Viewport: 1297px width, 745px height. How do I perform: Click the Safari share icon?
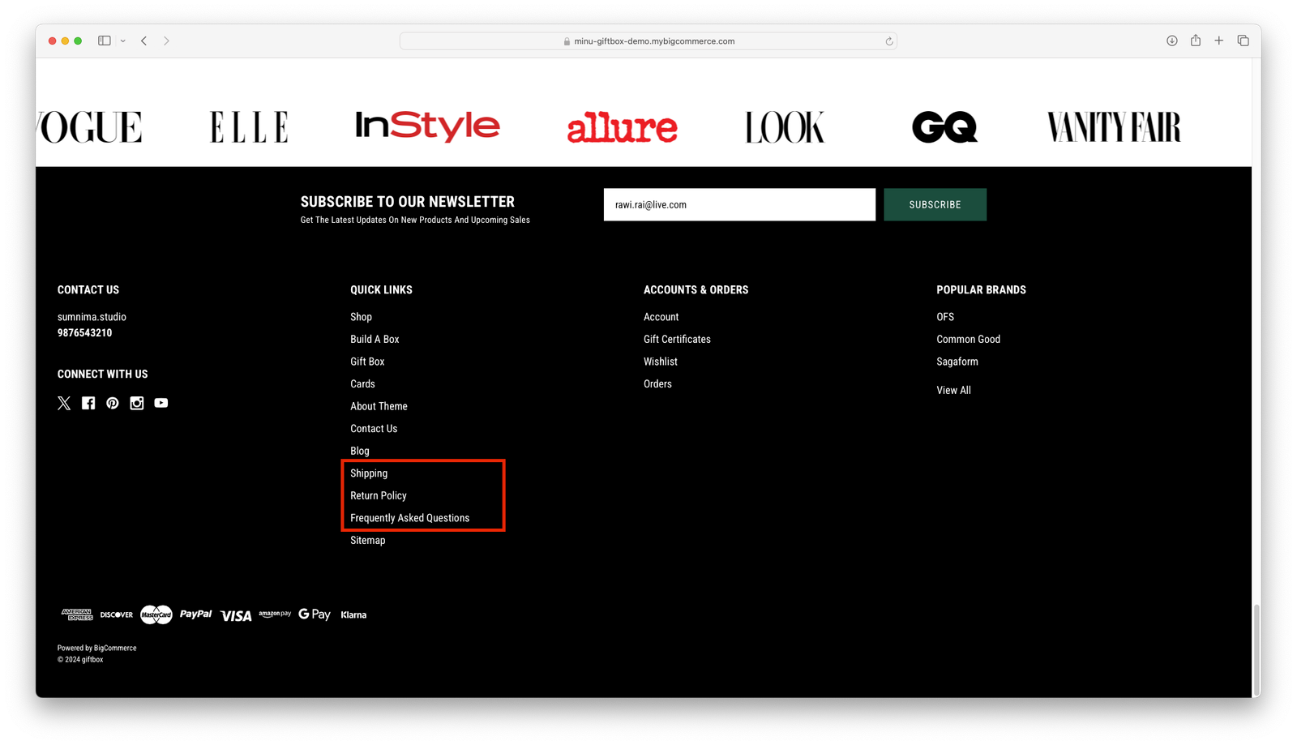(1196, 41)
